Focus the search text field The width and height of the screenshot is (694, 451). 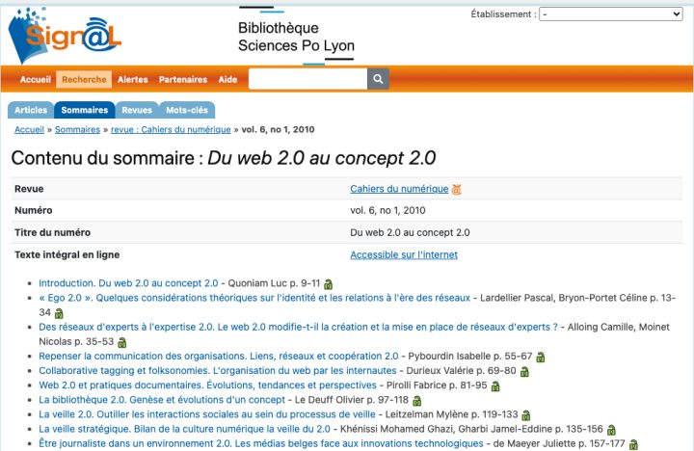tap(308, 79)
